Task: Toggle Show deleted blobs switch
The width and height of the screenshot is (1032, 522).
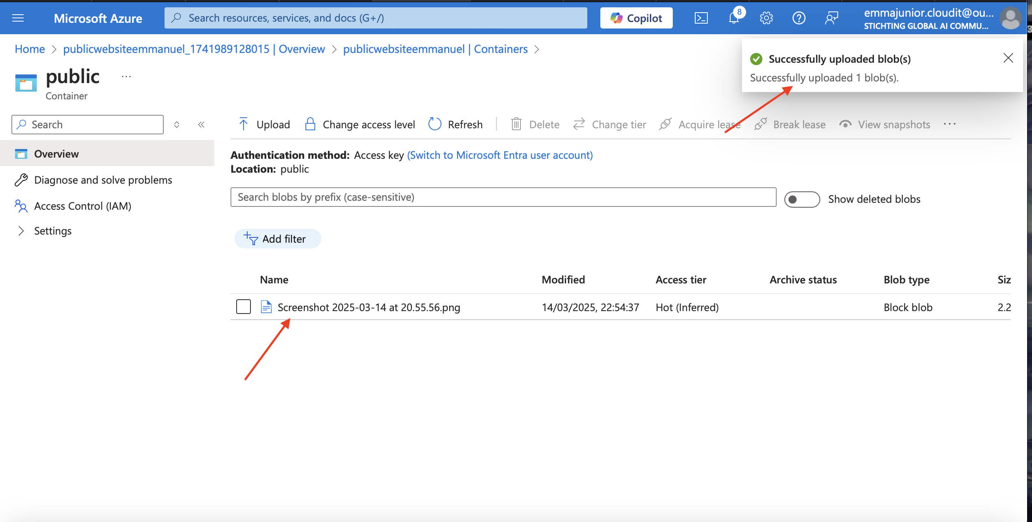Action: pos(802,199)
